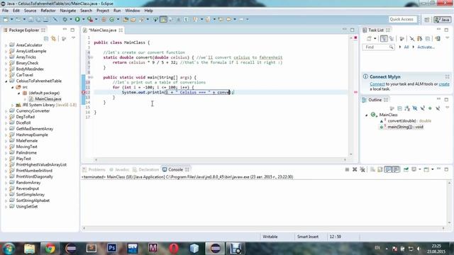This screenshot has height=255, width=454.
Task: Click Synchronize Changed icon in Task List
Action: coord(438,38)
